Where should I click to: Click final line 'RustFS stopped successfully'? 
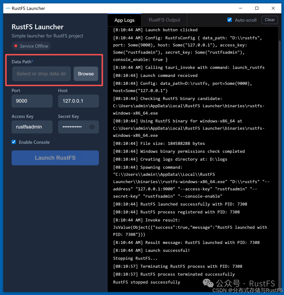point(146,282)
